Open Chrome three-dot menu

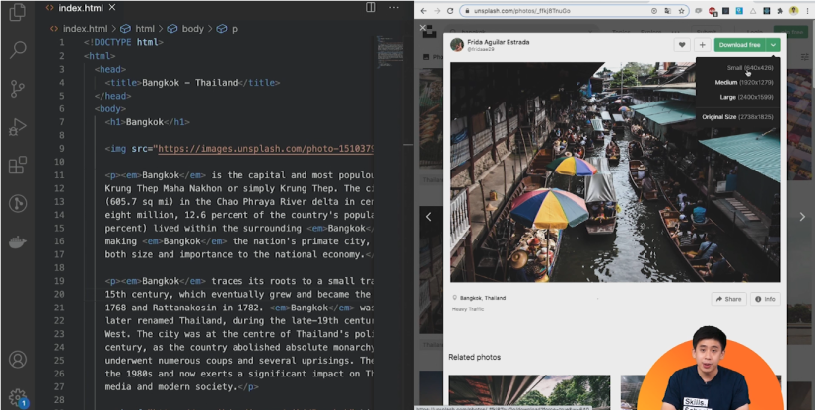[x=807, y=11]
